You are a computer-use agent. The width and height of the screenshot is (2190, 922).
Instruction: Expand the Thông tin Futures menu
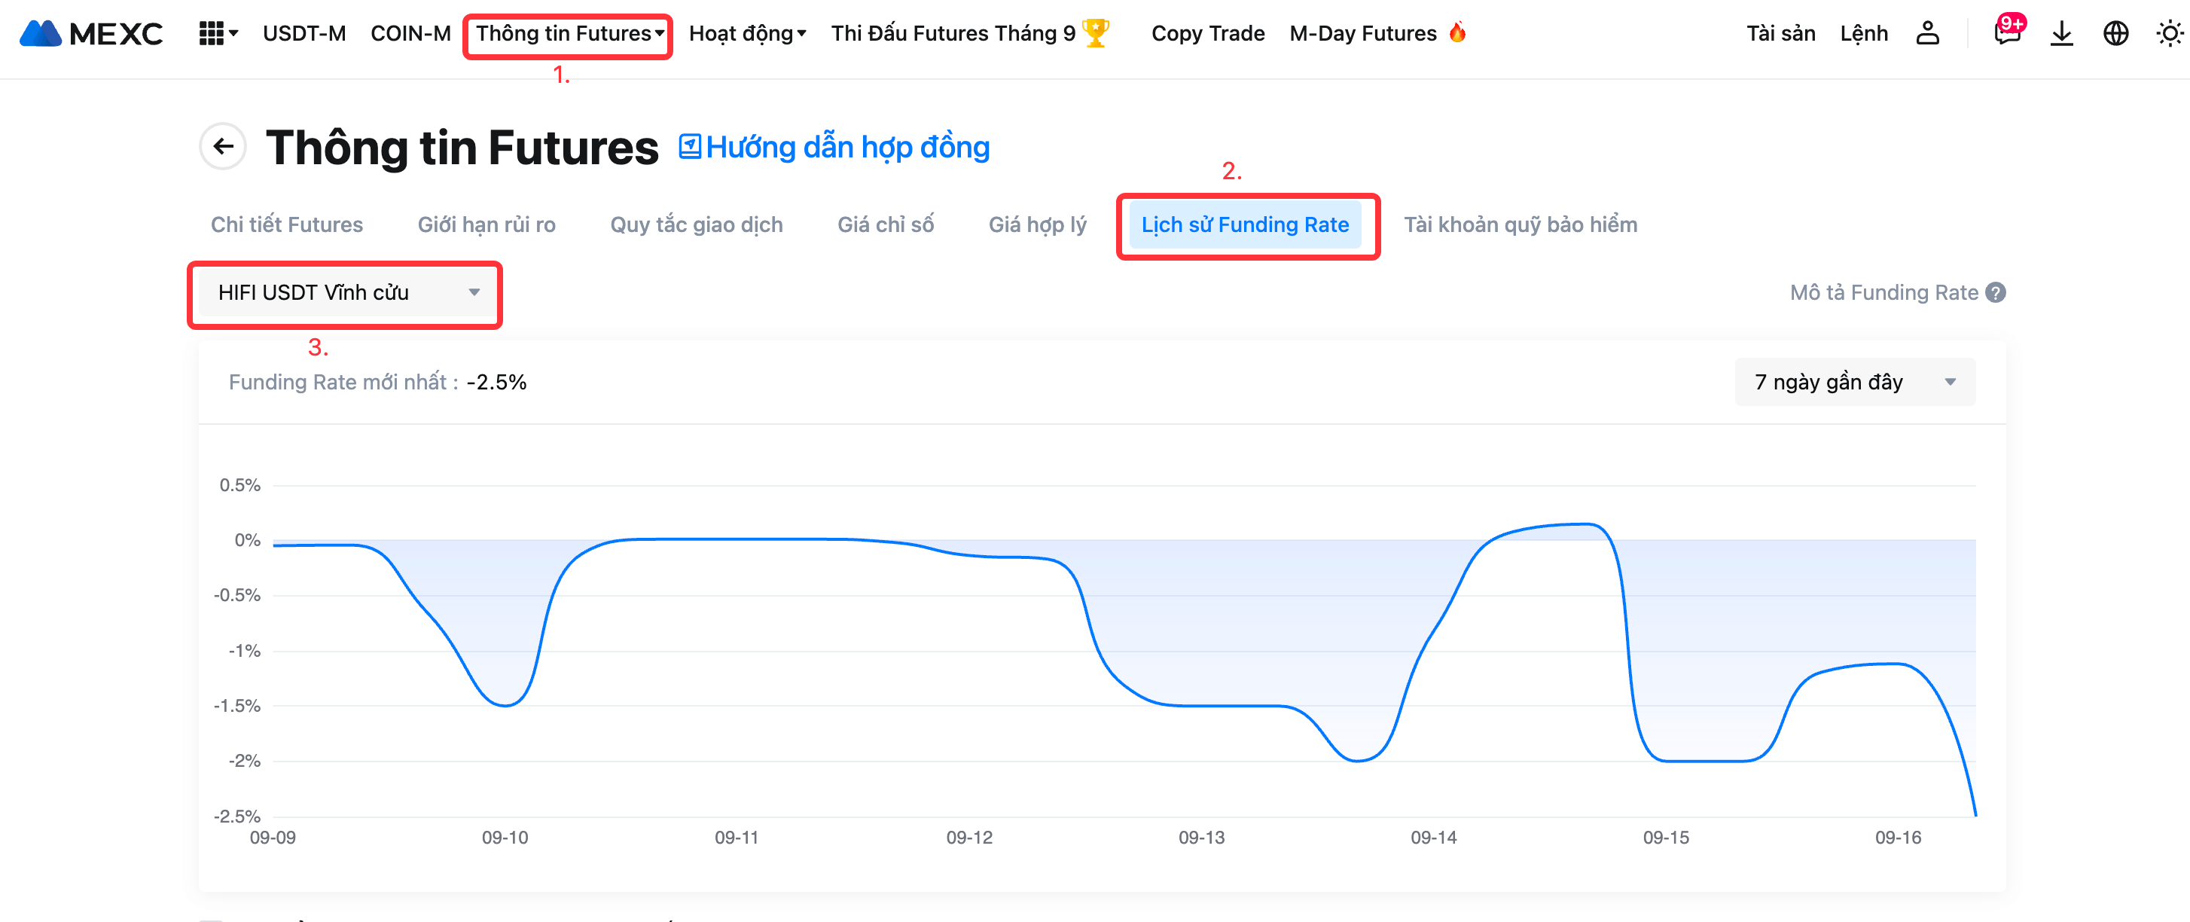(x=569, y=34)
